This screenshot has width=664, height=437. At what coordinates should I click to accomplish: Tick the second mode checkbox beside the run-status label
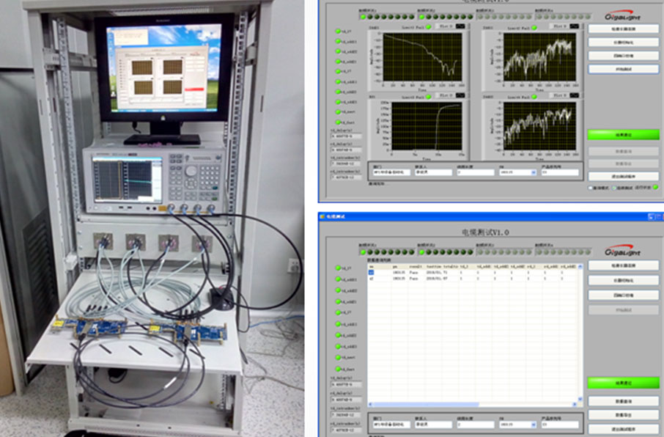pos(613,188)
